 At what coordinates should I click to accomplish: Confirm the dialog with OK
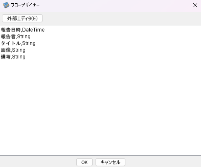[x=84, y=162]
